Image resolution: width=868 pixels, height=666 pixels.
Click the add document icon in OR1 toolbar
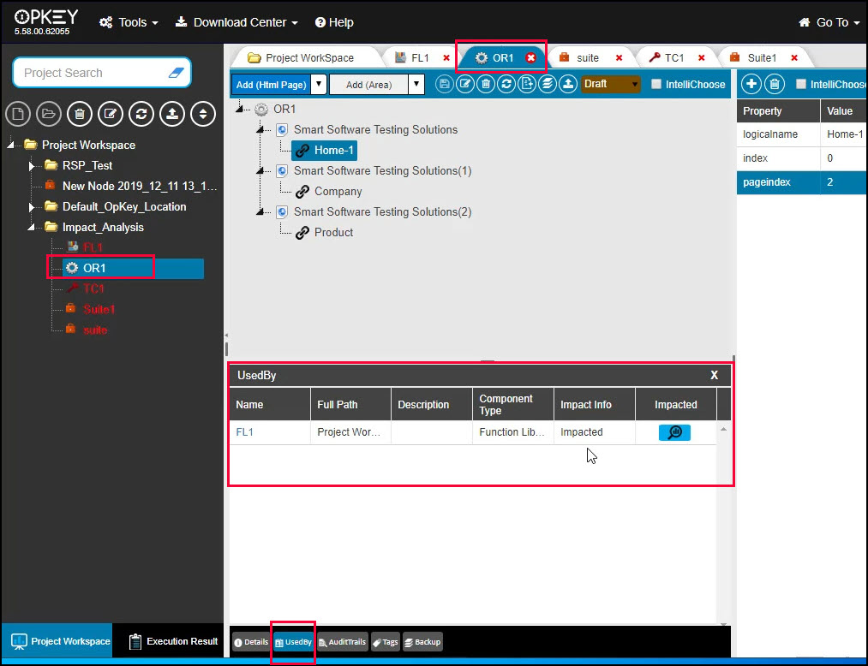527,84
